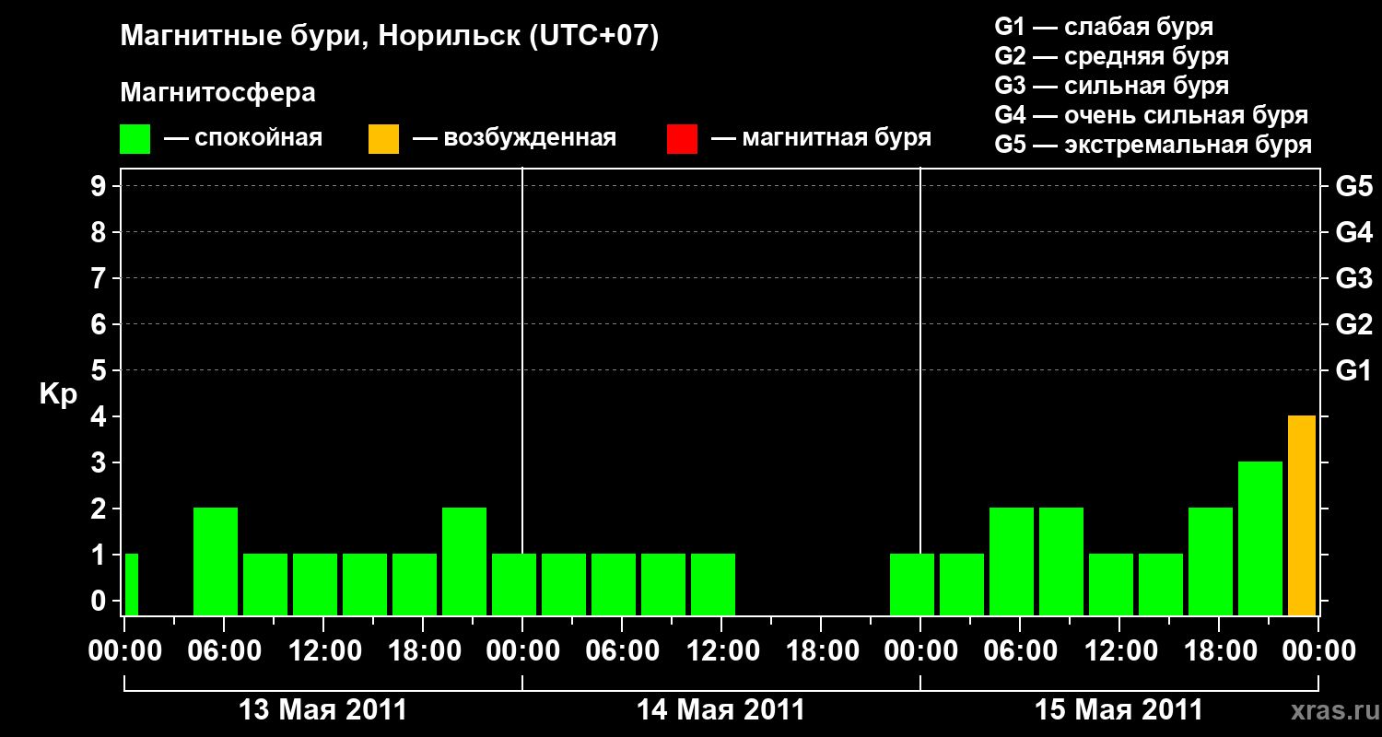Click the Kp 2 bar after 18:00 13 May
This screenshot has height=737, width=1382.
(464, 561)
